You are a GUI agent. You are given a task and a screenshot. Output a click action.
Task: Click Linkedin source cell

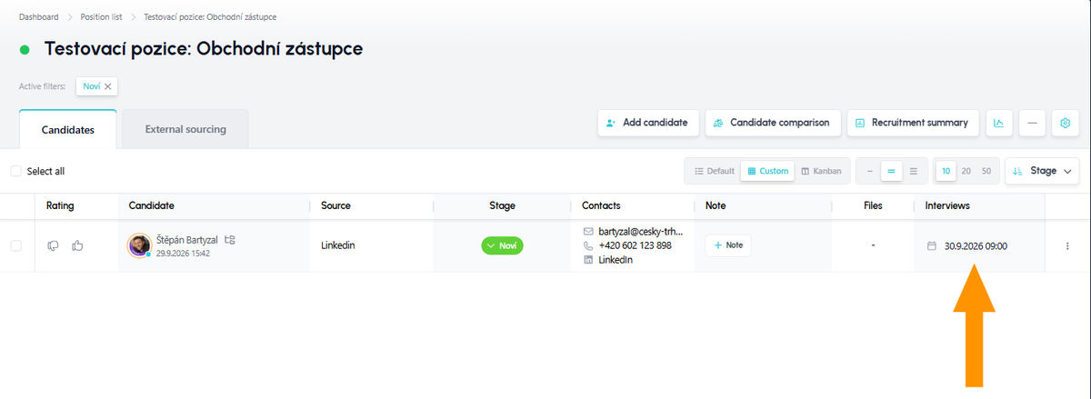coord(338,245)
